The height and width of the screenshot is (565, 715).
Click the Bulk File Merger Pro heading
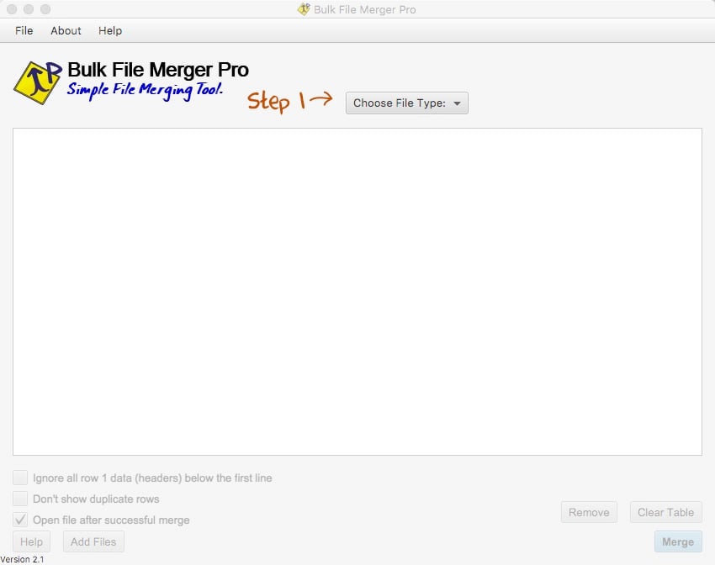[158, 70]
